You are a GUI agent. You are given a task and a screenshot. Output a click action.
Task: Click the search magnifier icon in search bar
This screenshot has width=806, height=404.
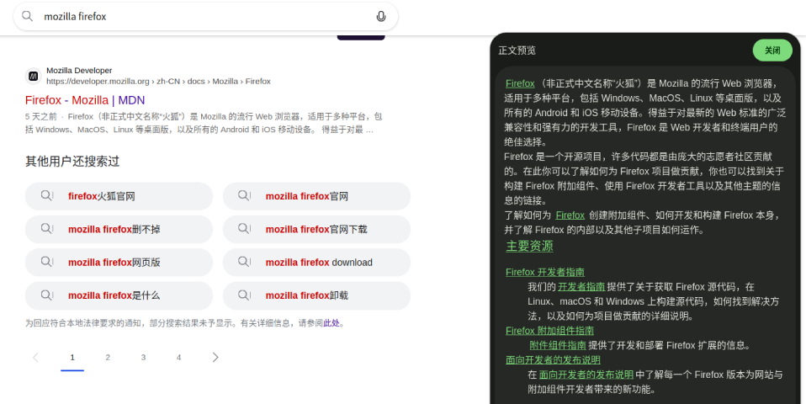coord(28,16)
